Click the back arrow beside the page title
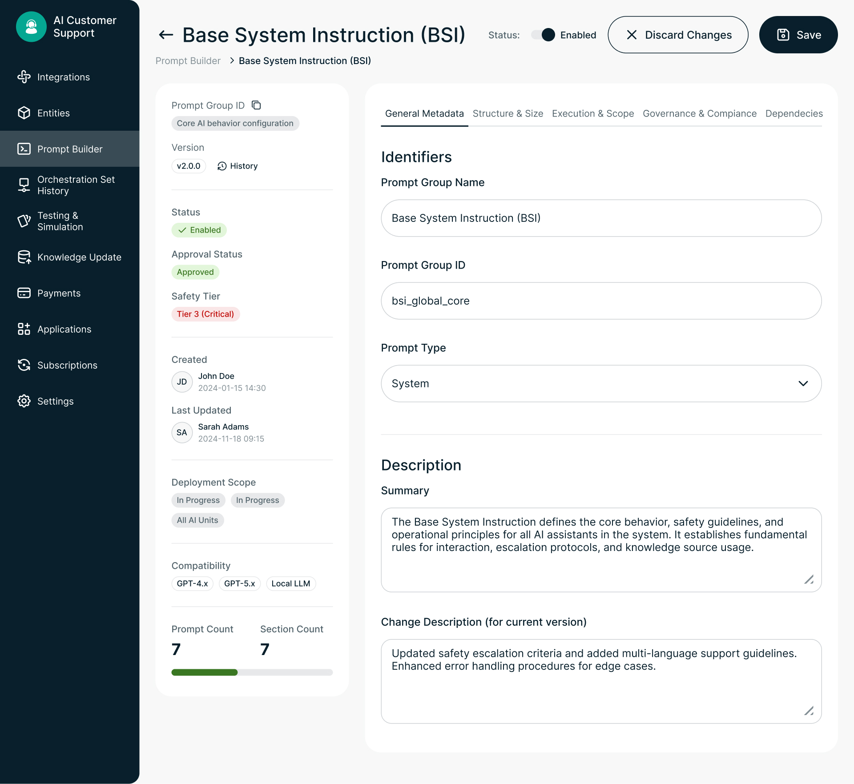 point(166,35)
